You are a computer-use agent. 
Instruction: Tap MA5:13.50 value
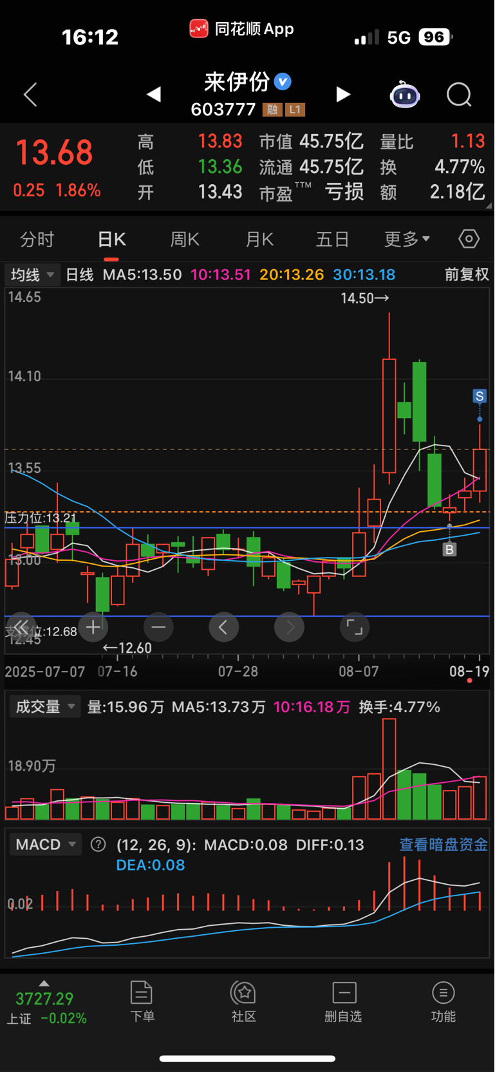[142, 275]
